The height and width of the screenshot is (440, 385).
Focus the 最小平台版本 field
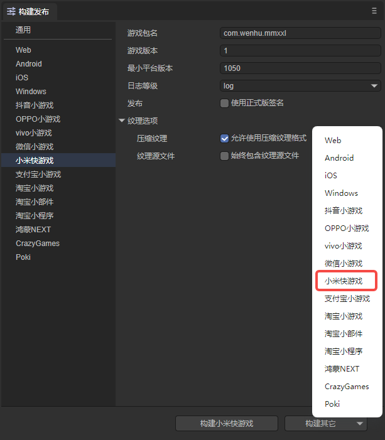(x=300, y=68)
